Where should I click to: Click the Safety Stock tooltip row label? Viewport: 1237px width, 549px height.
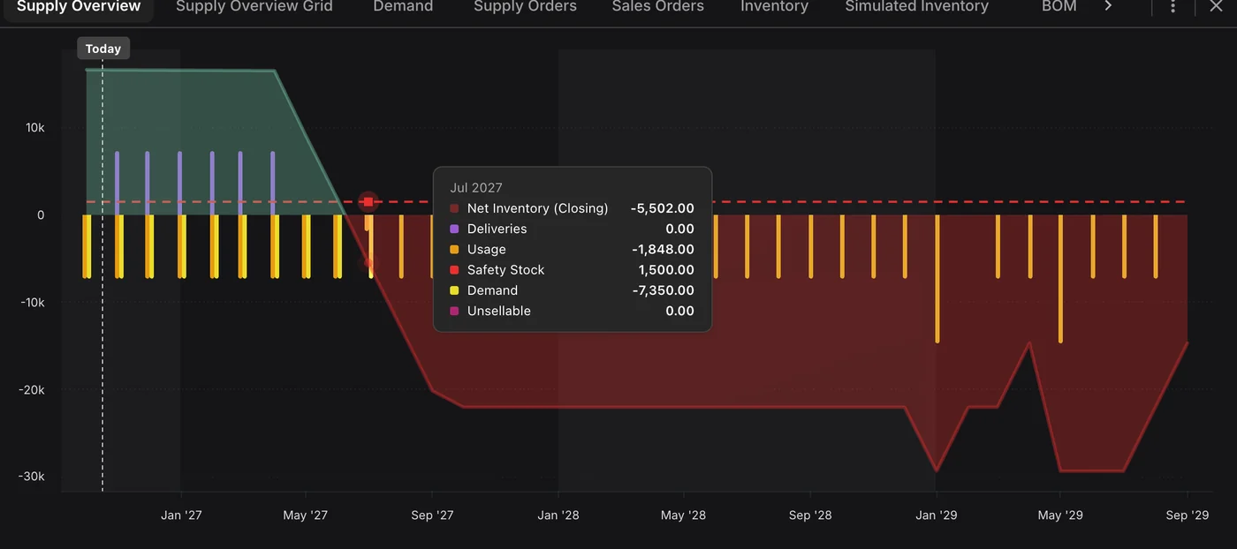(505, 270)
